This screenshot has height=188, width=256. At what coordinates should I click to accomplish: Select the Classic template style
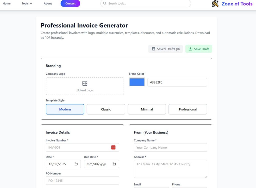(106, 109)
